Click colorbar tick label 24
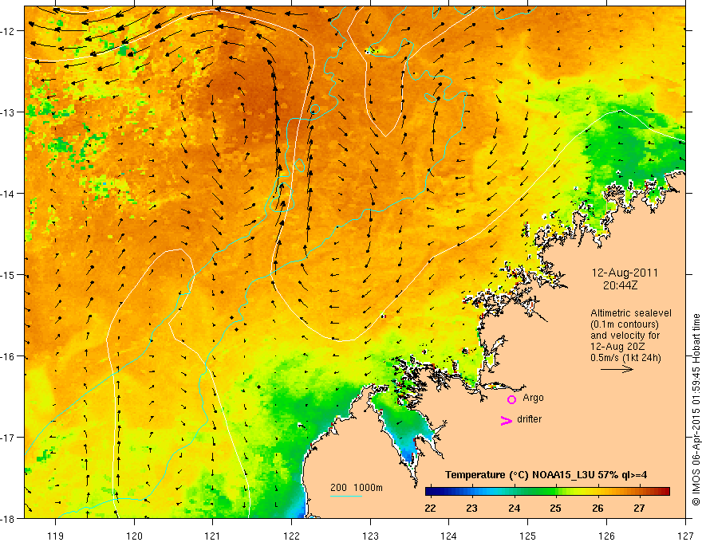 pyautogui.click(x=514, y=508)
